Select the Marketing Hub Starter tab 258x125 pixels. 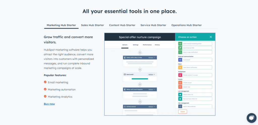point(61,25)
